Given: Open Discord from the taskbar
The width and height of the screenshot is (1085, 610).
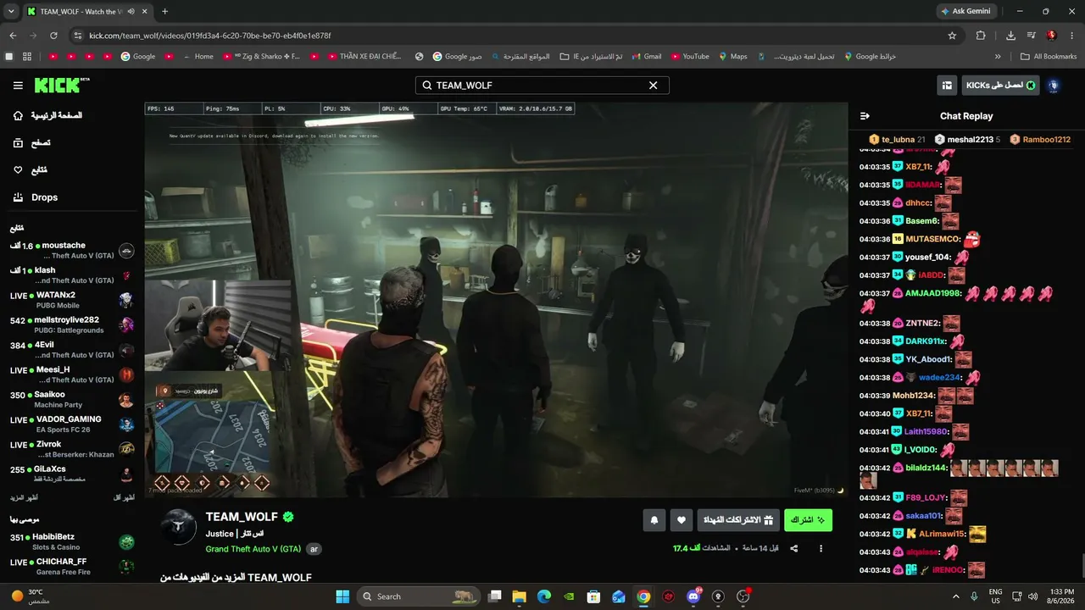Looking at the screenshot, I should [693, 596].
